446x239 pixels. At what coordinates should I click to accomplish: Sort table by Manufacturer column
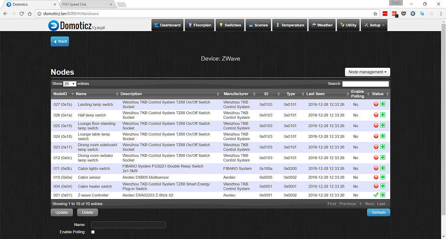point(239,94)
